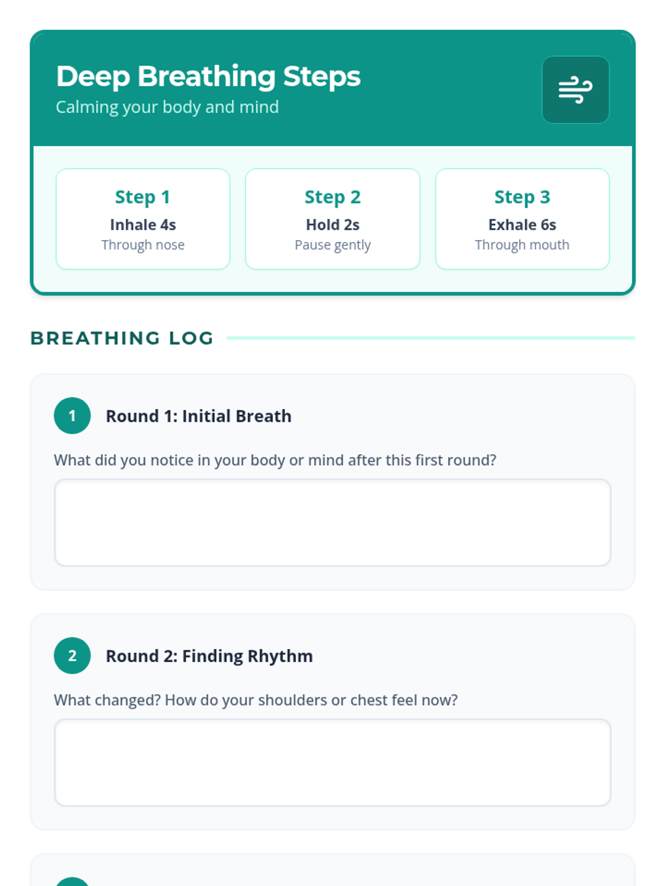Screen dimensions: 665x886
Task: Focus the Round 2 notes text box
Action: [332, 763]
